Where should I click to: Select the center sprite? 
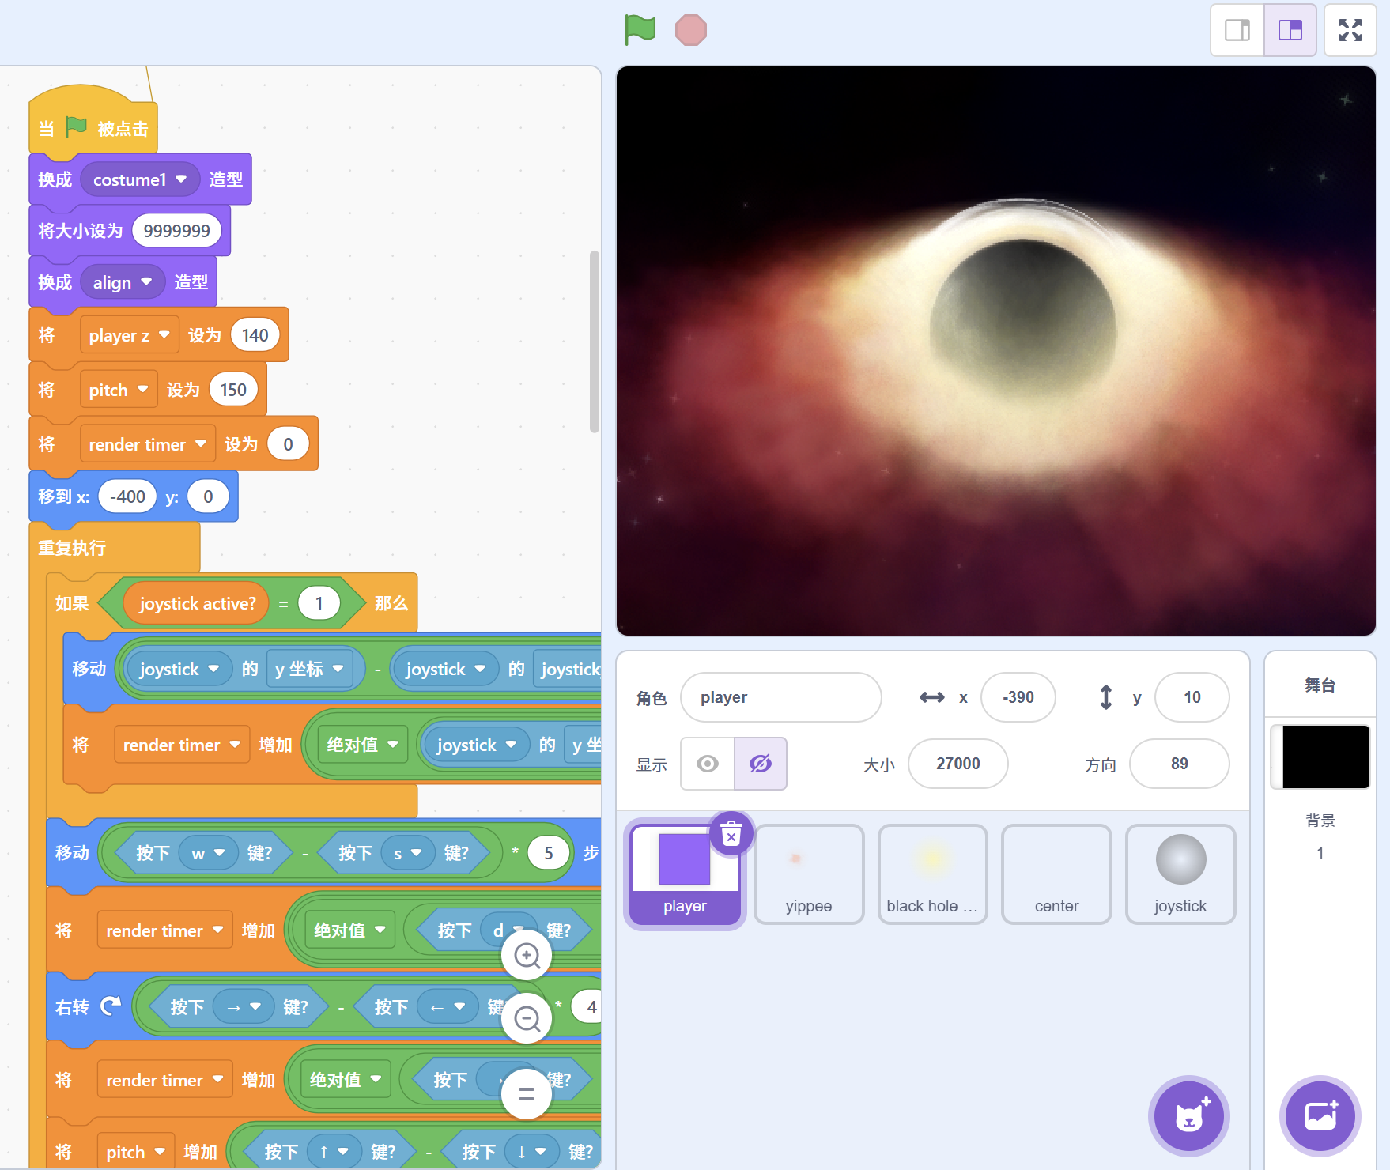point(1056,874)
